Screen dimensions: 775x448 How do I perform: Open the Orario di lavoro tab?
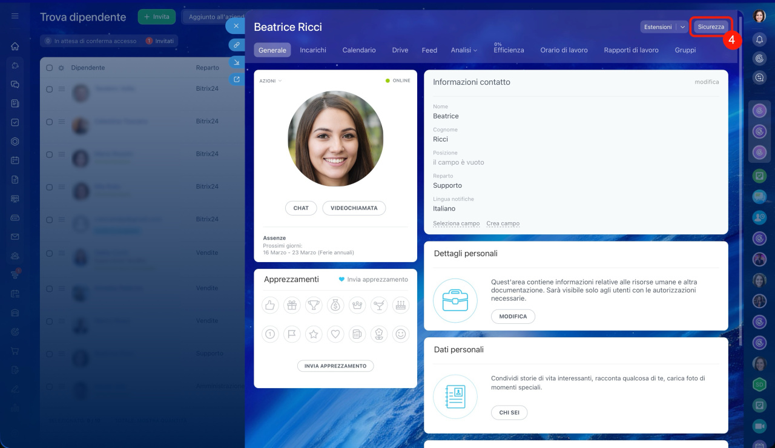564,50
